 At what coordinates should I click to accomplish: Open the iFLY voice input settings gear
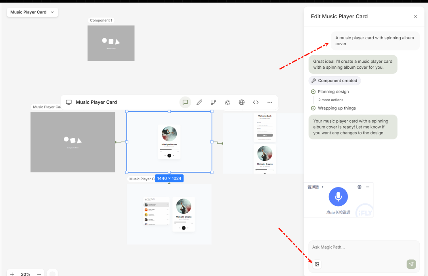pyautogui.click(x=359, y=187)
